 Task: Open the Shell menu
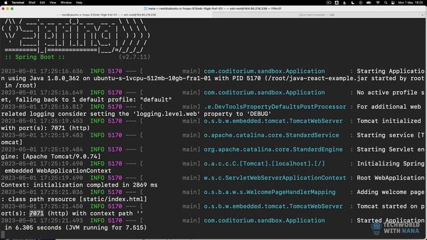click(32, 3)
